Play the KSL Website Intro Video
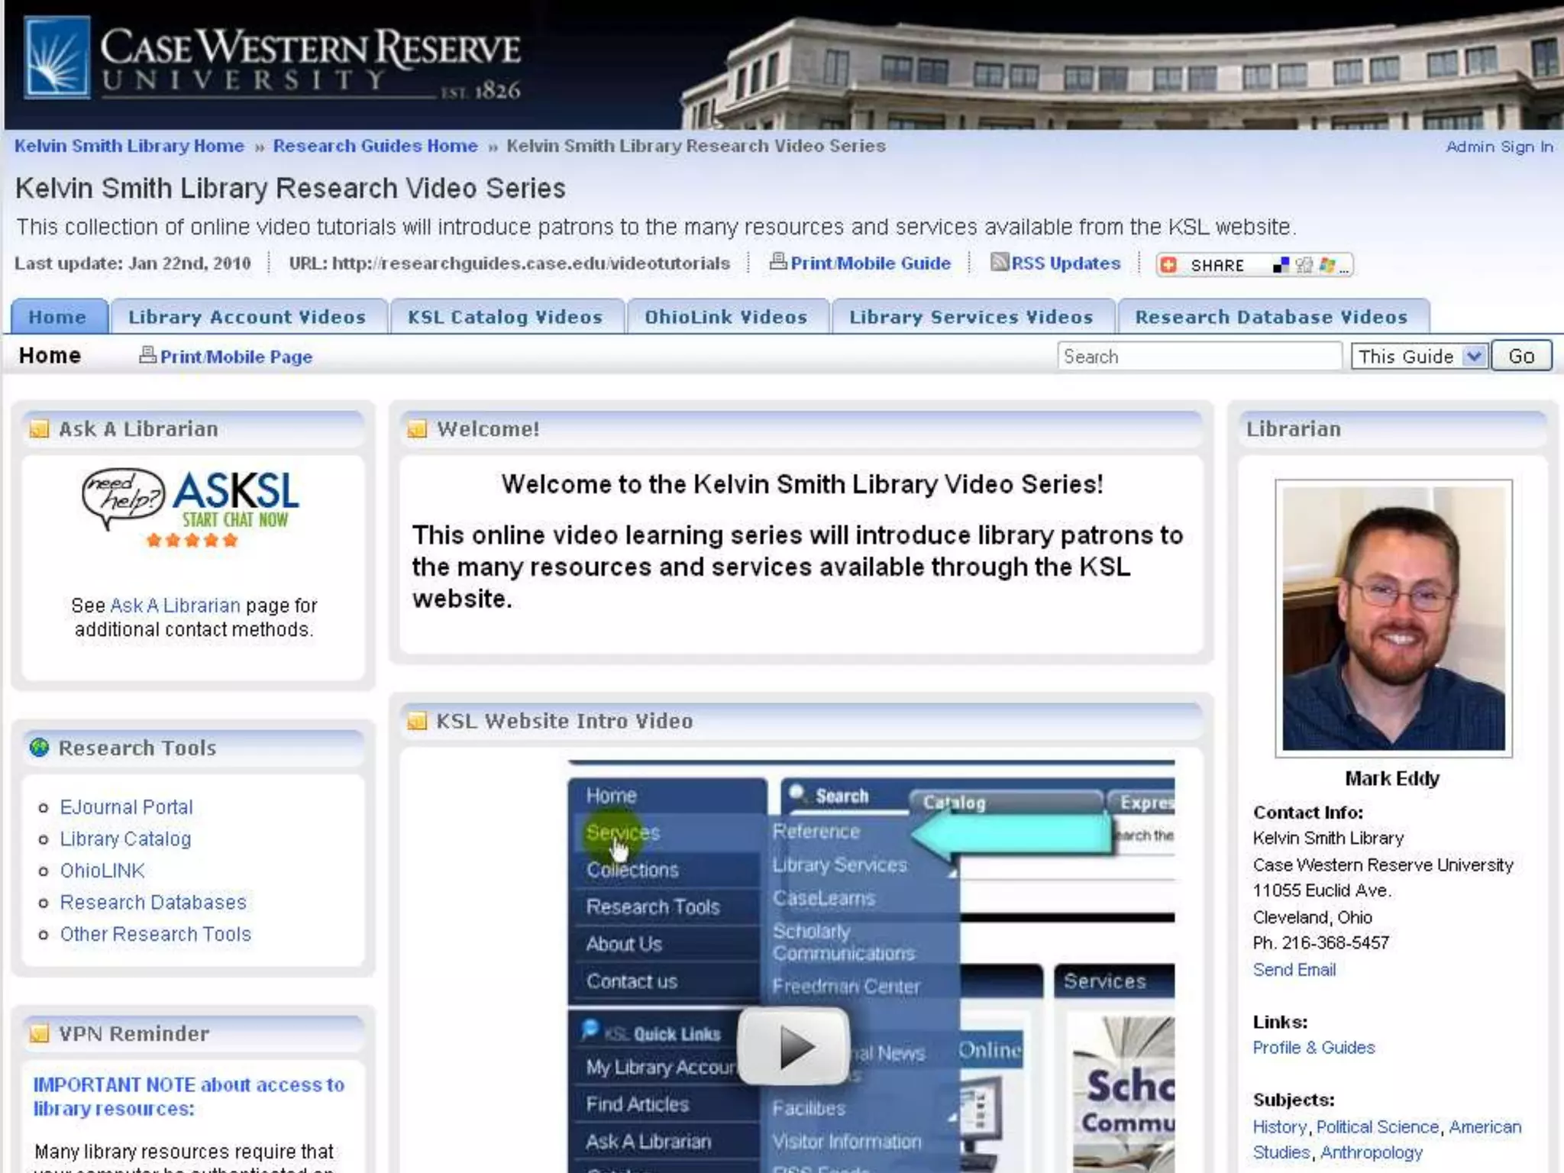This screenshot has height=1173, width=1564. pos(793,1046)
